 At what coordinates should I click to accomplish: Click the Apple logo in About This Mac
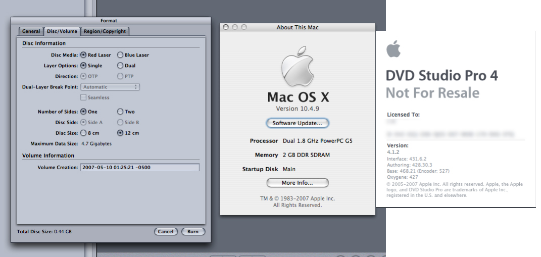pos(298,67)
